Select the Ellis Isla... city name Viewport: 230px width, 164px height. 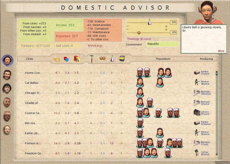click(31, 123)
